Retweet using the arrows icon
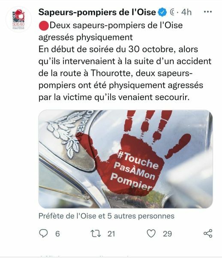The width and height of the screenshot is (222, 258). click(x=96, y=233)
